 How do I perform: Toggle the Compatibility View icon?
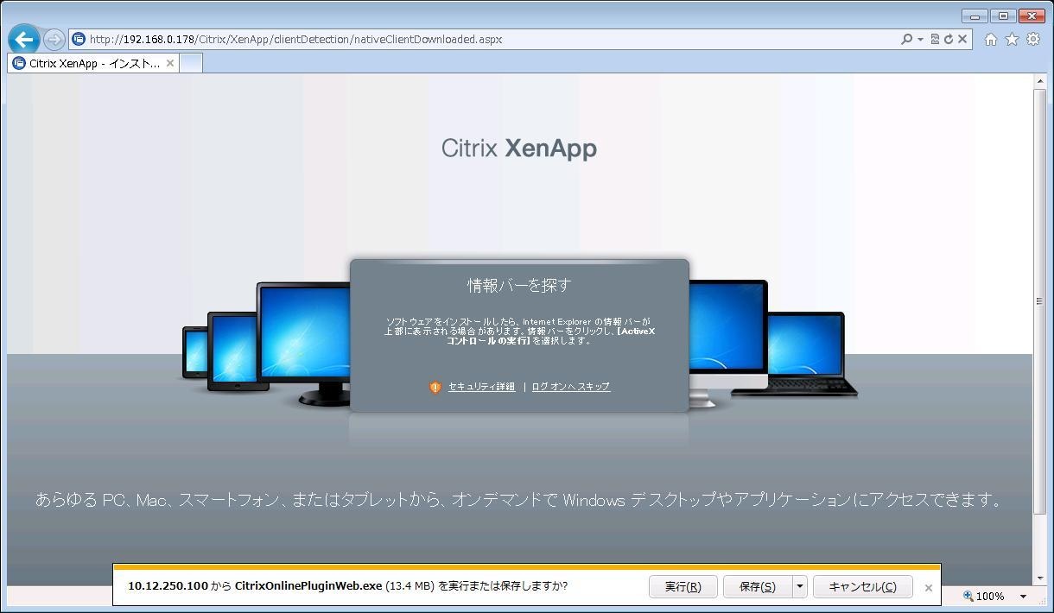tap(935, 39)
